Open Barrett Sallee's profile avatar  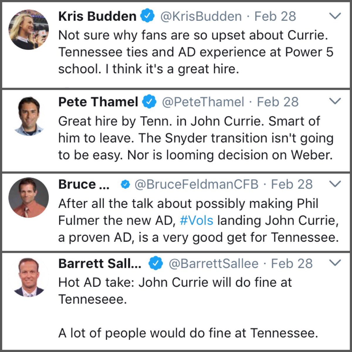click(28, 277)
